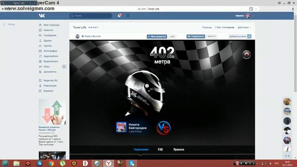This screenshot has height=167, width=297.
Task: Open fourth friend avatar in chat sidebar
Action: click(287, 130)
